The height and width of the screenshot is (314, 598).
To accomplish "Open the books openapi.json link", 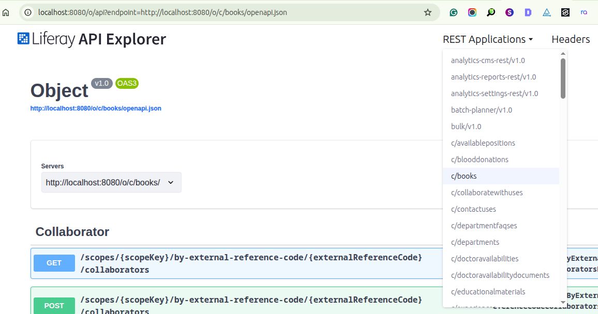I will (x=96, y=108).
